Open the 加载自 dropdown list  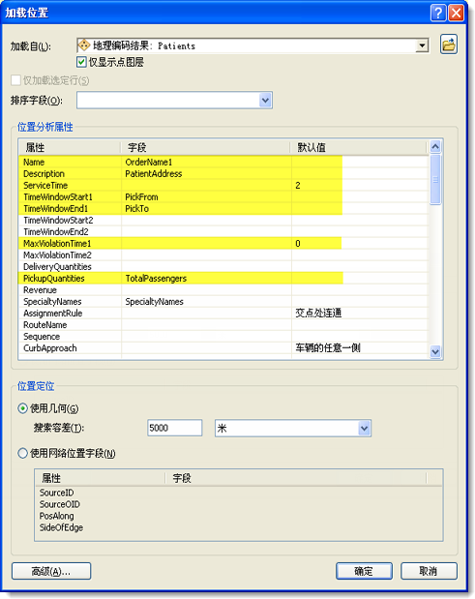(422, 45)
